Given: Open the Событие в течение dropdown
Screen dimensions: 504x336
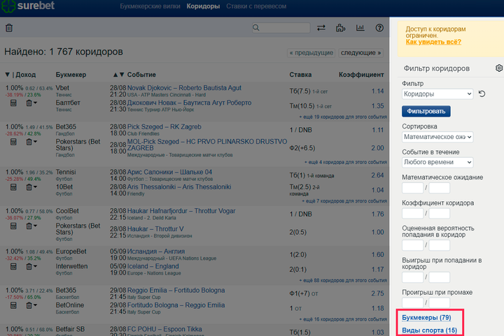Looking at the screenshot, I should tap(438, 162).
